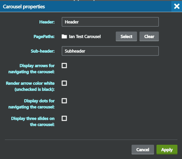Click the Ian Test Carousel page path text
Viewport: 182px width, 159px height.
click(x=85, y=36)
